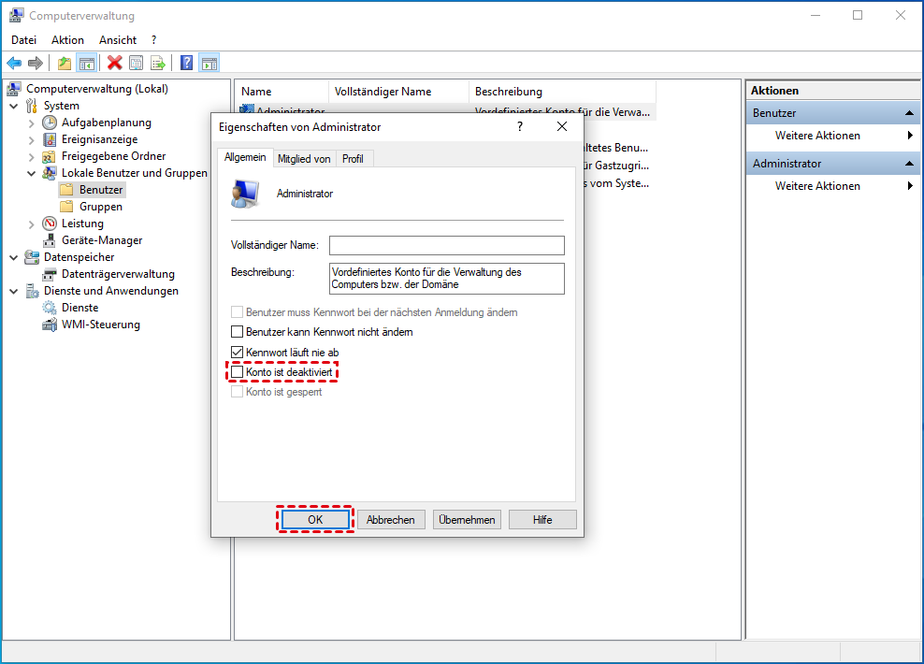Click the Dienste gear icon
This screenshot has height=664, width=924.
tap(50, 308)
